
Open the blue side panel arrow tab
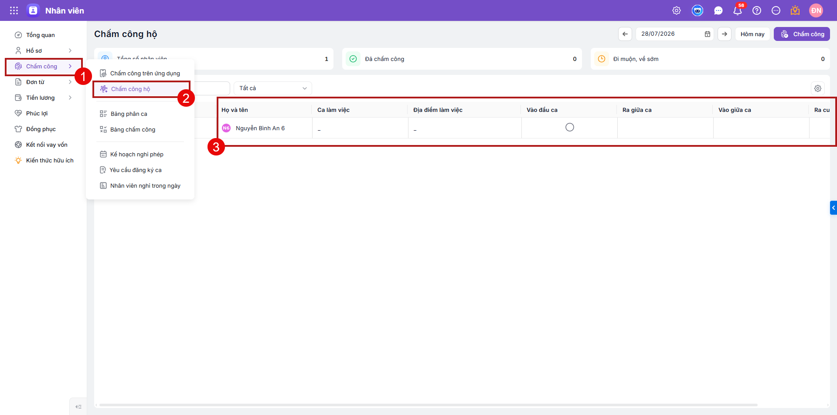(x=834, y=208)
